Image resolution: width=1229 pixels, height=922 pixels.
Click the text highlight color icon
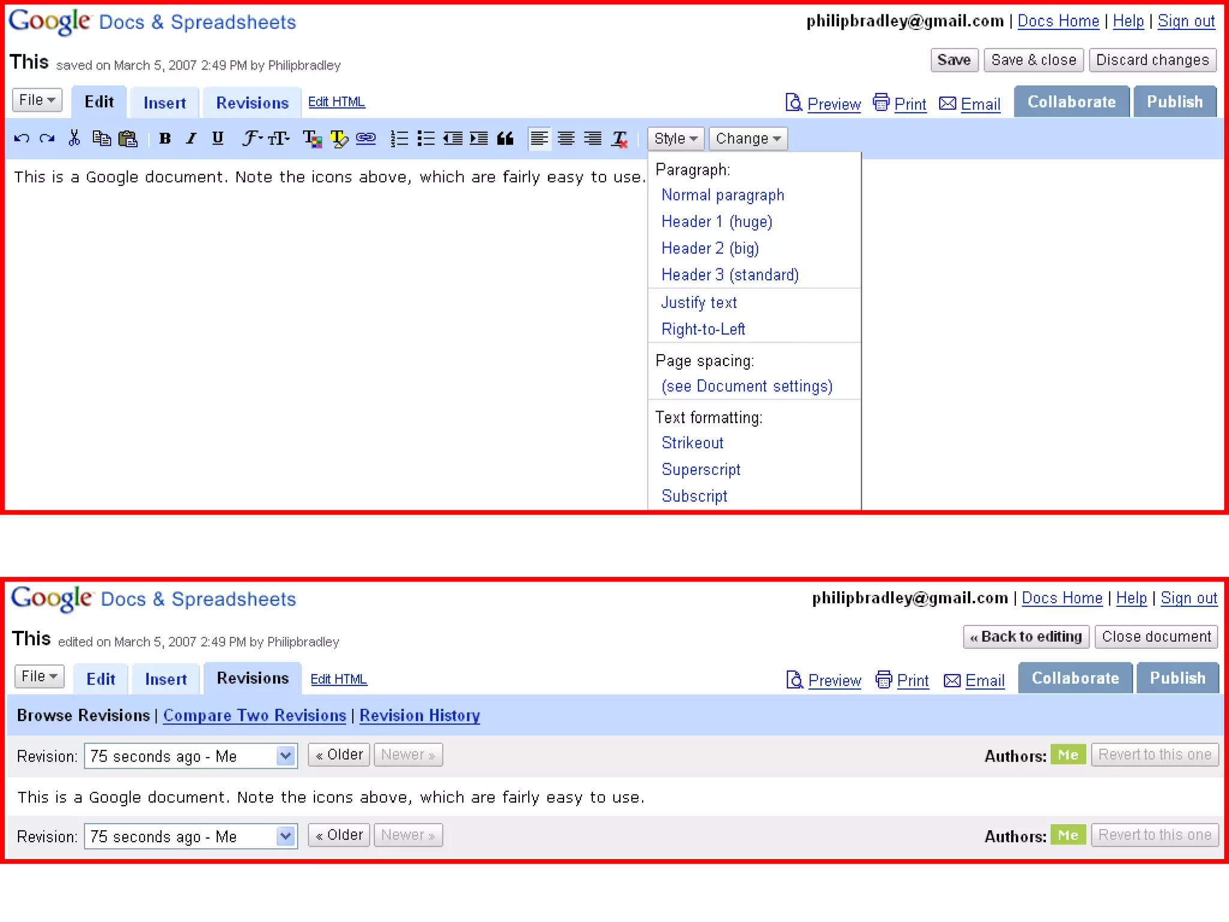pyautogui.click(x=339, y=139)
